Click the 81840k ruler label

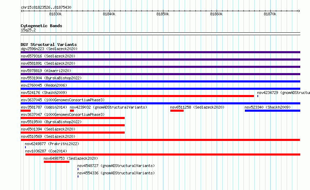[x=109, y=14]
